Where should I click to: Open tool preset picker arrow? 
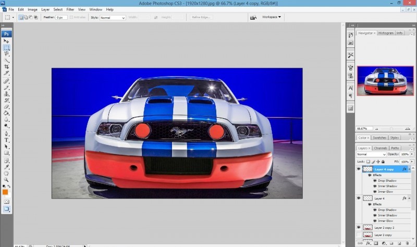13,18
